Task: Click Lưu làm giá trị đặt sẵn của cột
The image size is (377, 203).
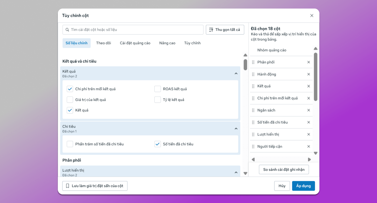Action: click(95, 186)
